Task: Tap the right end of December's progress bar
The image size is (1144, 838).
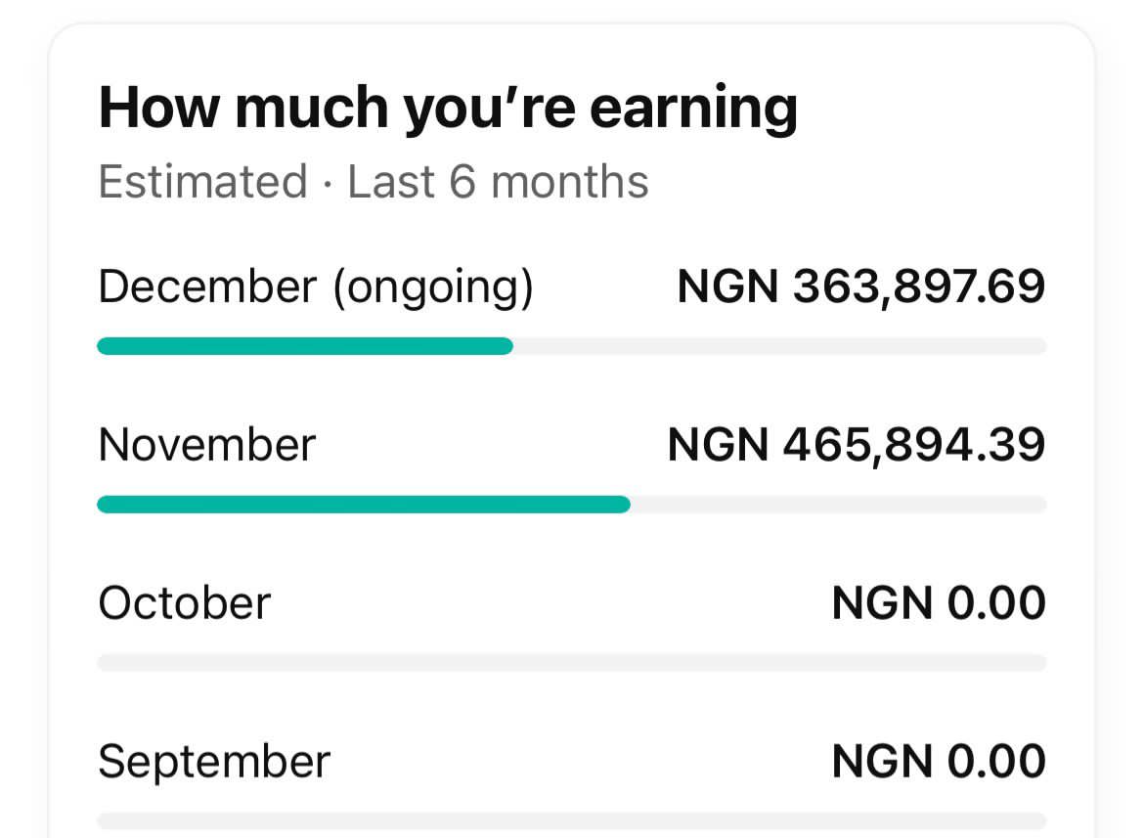Action: 1036,346
